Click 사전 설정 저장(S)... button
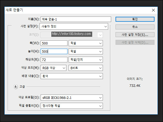The image size is (163, 122). pos(135,35)
